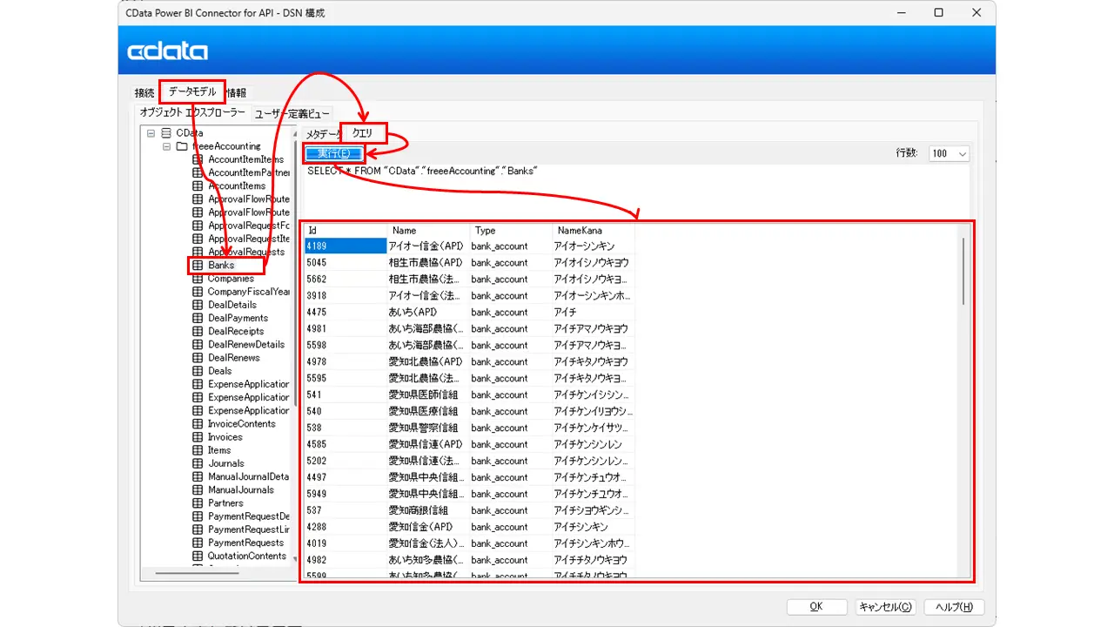Click the キャンセル(C) button
The image size is (1114, 627).
coord(885,607)
